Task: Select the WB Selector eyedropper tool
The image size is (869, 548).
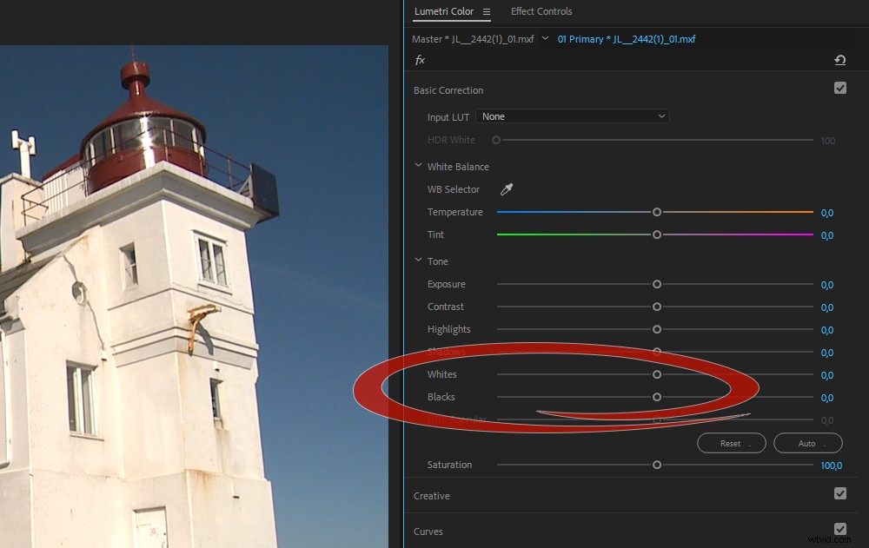Action: click(x=507, y=188)
